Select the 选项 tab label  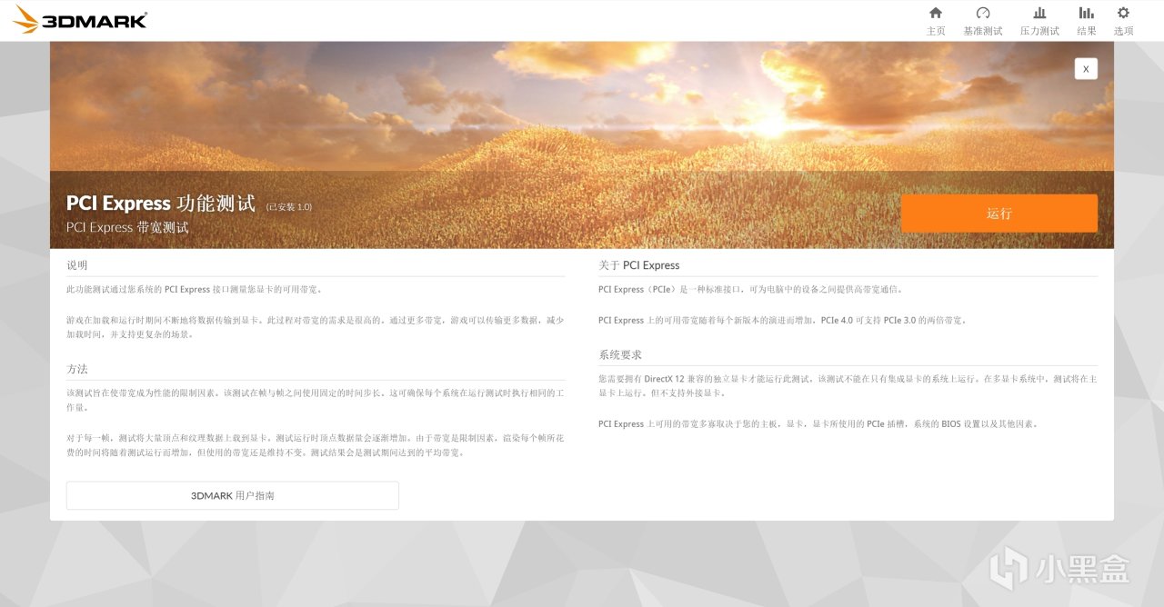(1124, 31)
